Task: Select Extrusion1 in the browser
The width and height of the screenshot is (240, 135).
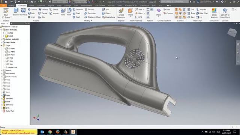Action: (8, 99)
